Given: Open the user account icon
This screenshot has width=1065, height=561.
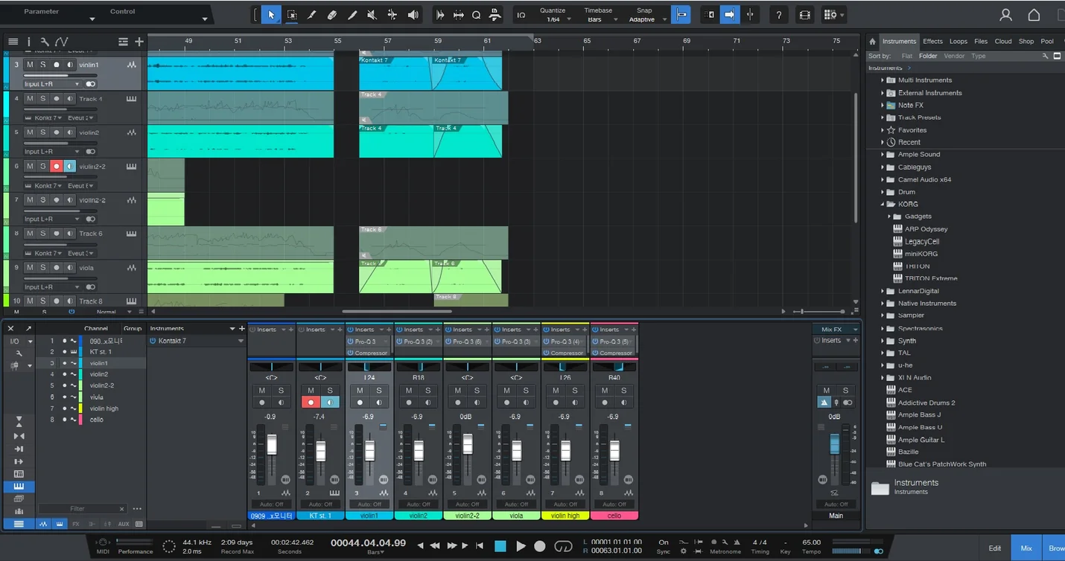Looking at the screenshot, I should tap(1005, 15).
